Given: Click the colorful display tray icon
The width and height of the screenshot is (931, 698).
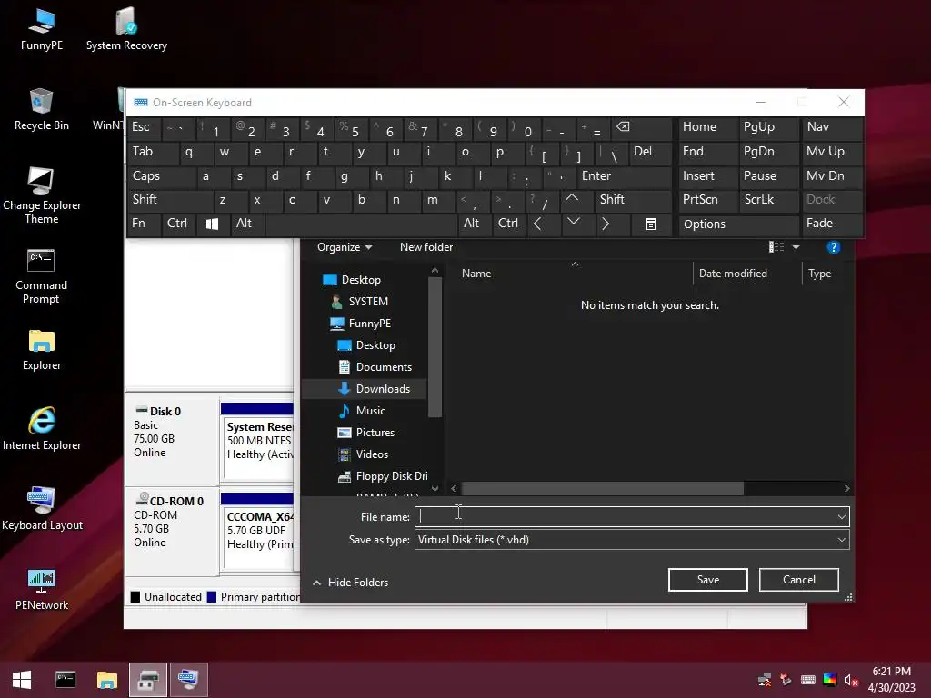Looking at the screenshot, I should coord(829,680).
